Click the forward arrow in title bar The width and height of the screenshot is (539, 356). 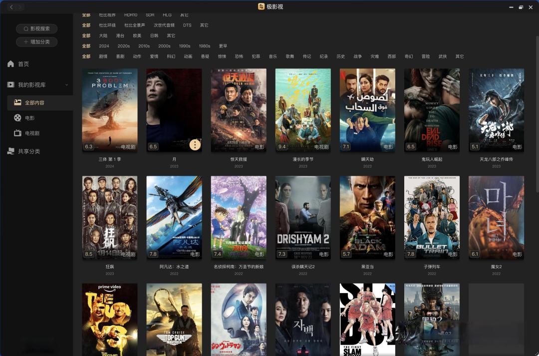click(x=20, y=7)
